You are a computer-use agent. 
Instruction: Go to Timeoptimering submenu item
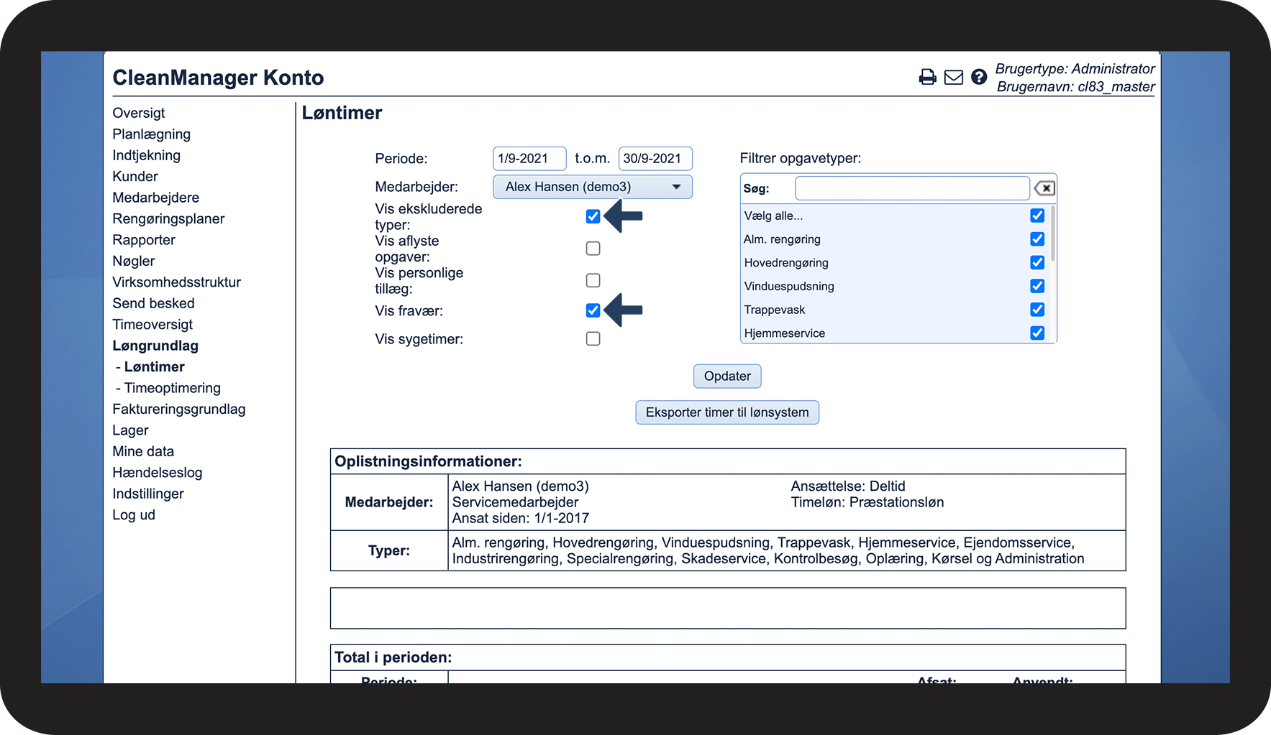pyautogui.click(x=172, y=388)
